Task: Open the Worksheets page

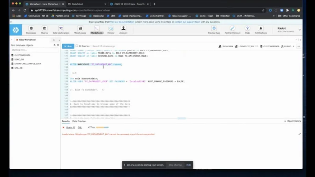Action: tap(96, 30)
